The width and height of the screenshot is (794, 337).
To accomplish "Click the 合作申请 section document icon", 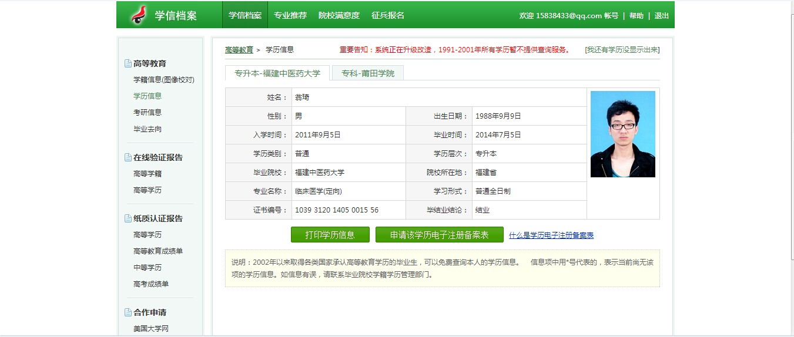I will coord(128,312).
